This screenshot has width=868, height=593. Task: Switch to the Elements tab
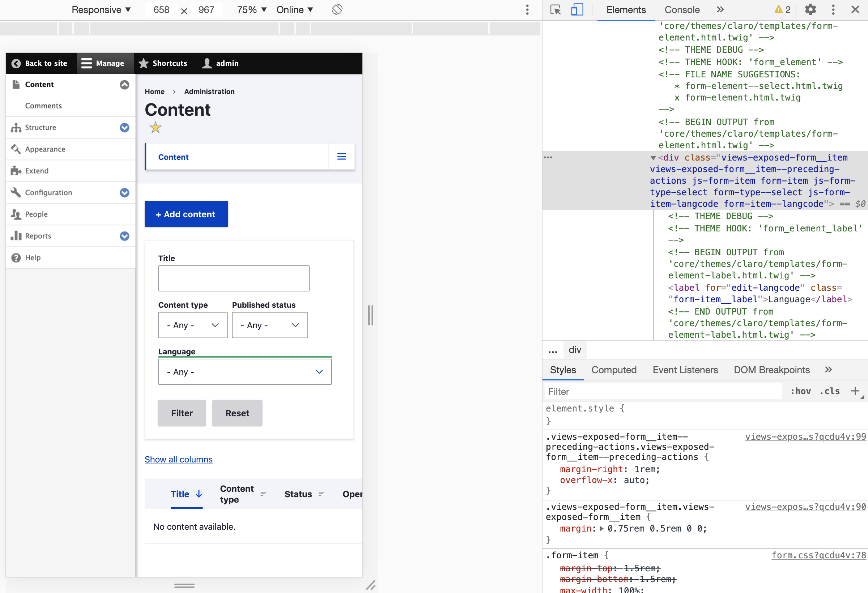coord(626,10)
